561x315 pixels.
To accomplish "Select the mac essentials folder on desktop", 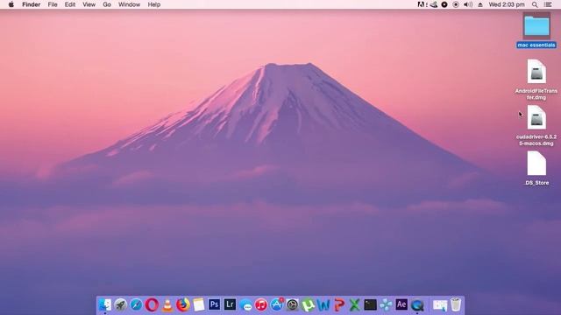I will [x=536, y=26].
